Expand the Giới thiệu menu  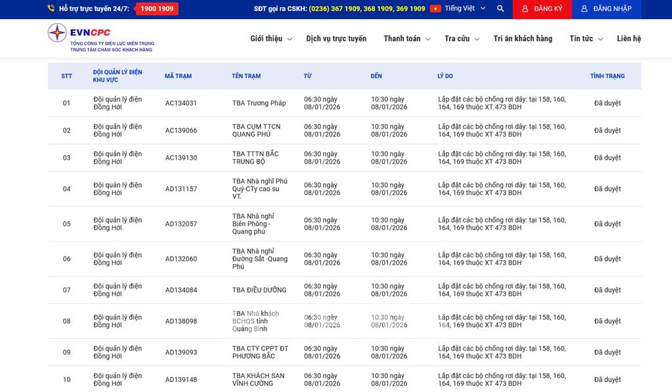(270, 39)
